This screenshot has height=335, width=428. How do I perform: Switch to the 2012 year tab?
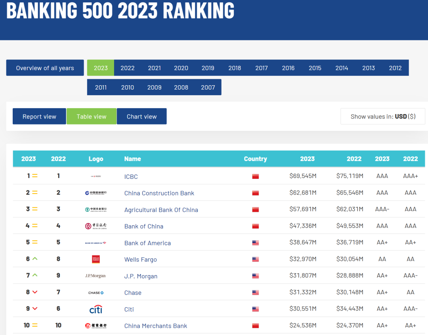click(395, 68)
